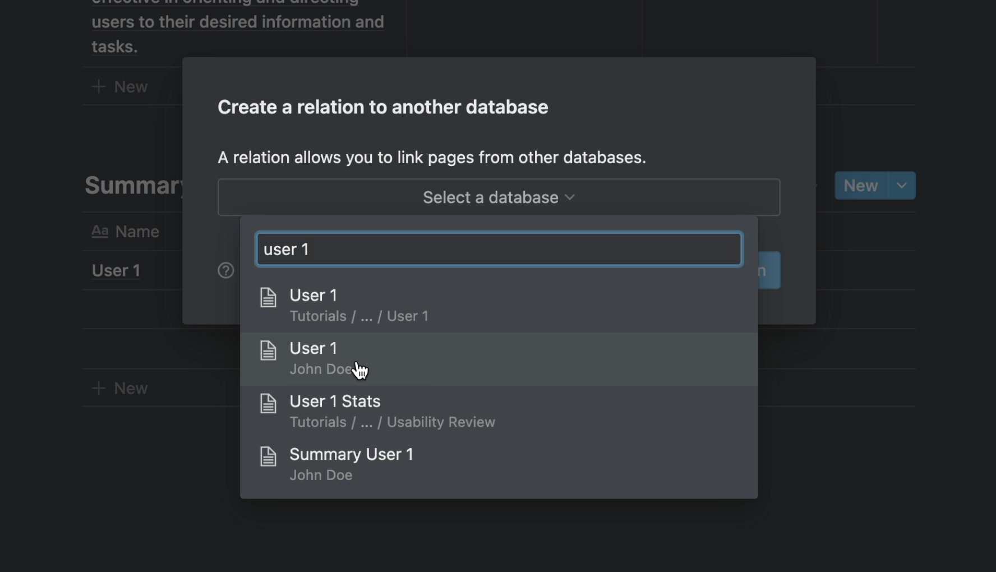Click plus icon in the upper New row
The height and width of the screenshot is (572, 996).
pos(99,87)
